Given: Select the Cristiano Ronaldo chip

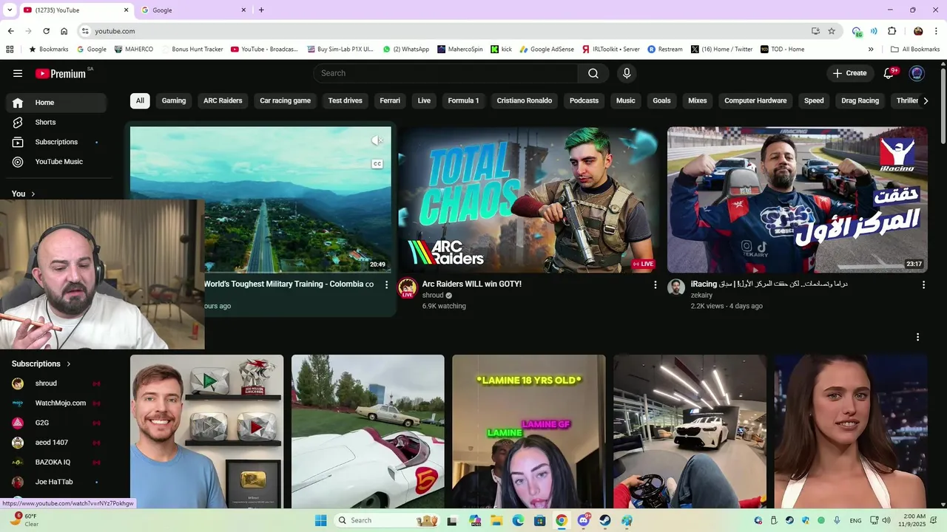Looking at the screenshot, I should tap(525, 100).
